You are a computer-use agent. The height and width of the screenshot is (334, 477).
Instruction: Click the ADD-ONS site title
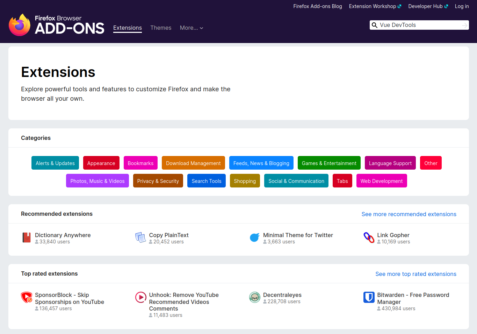70,28
